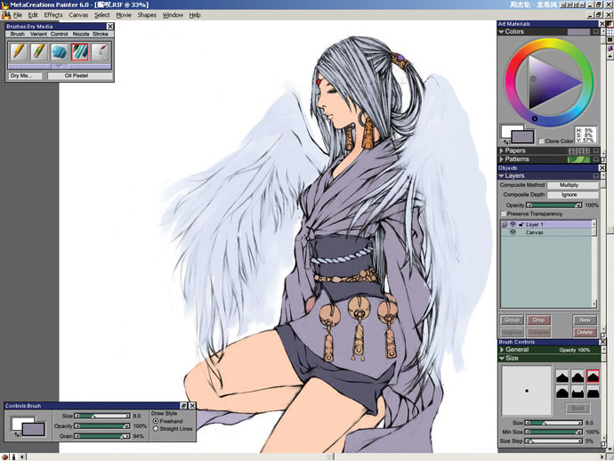The width and height of the screenshot is (614, 461).
Task: Click the Min Size slider
Action: tap(553, 432)
